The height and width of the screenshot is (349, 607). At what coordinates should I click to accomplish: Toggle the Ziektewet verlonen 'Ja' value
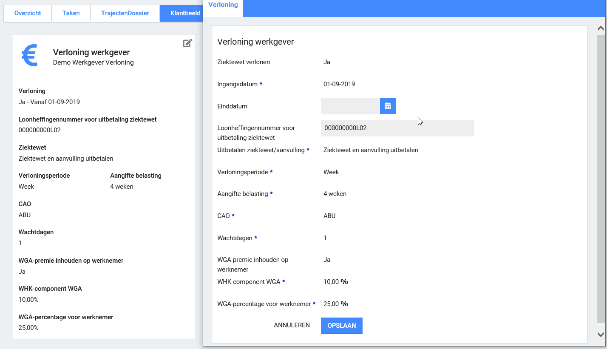pyautogui.click(x=327, y=62)
